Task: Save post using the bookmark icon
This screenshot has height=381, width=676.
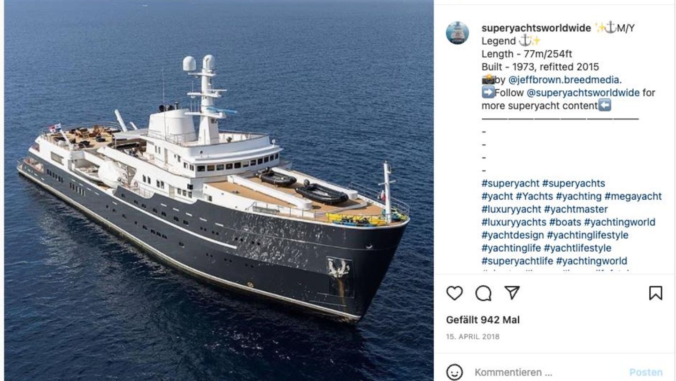Action: click(655, 293)
